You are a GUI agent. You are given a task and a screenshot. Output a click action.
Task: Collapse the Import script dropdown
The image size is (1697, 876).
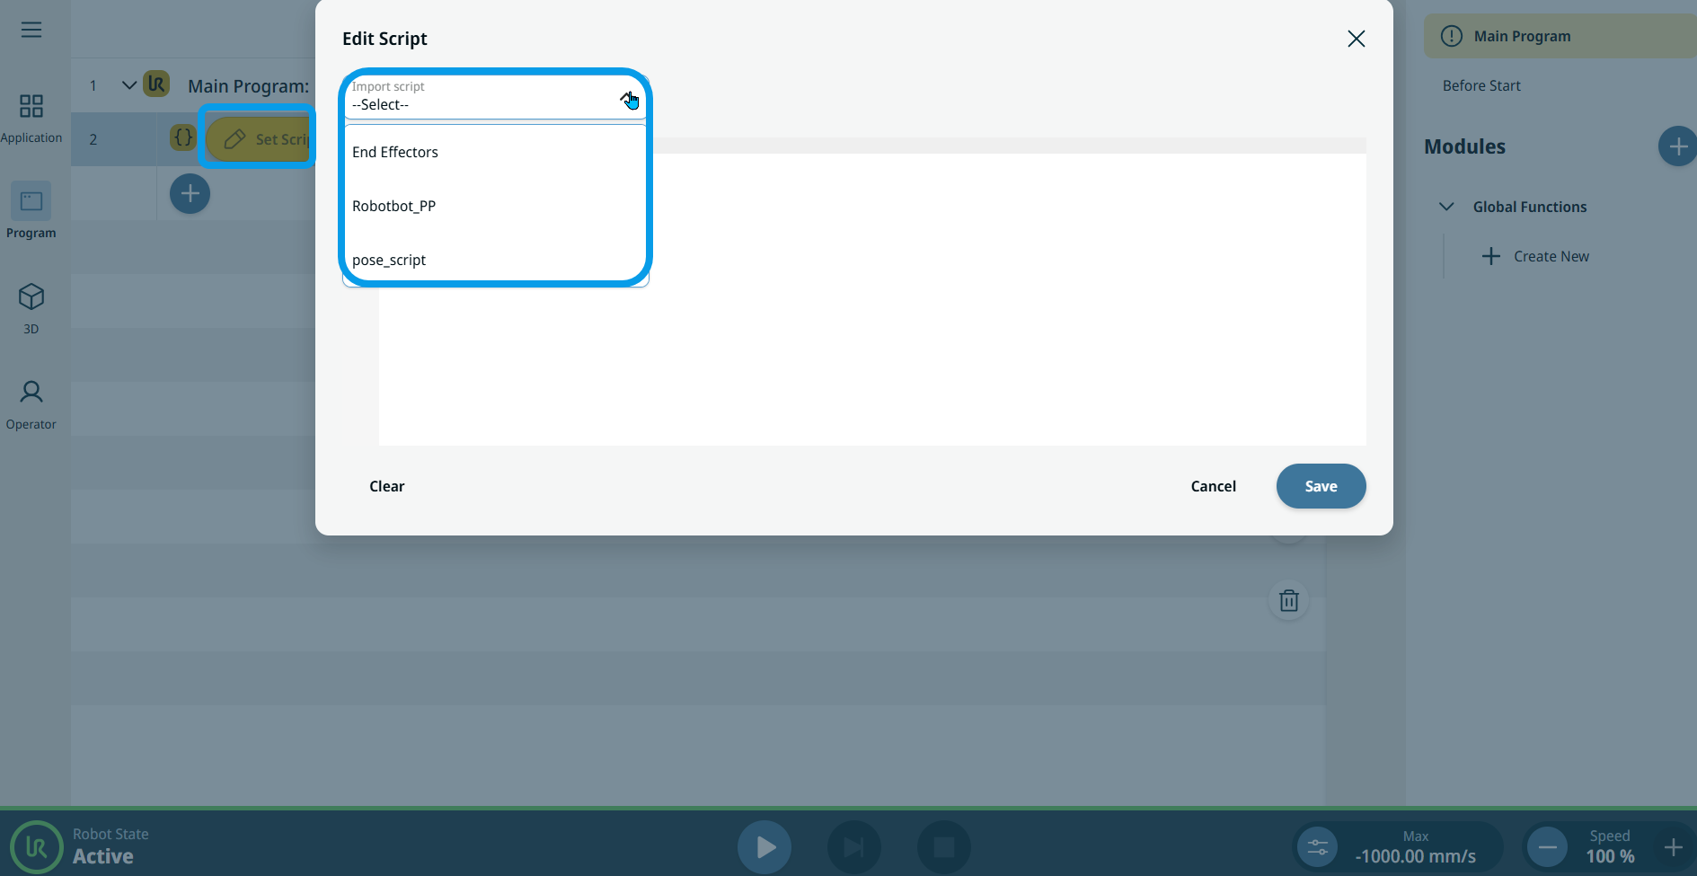click(627, 97)
